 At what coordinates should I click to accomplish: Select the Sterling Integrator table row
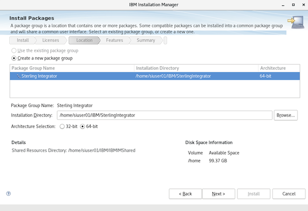pyautogui.click(x=155, y=76)
